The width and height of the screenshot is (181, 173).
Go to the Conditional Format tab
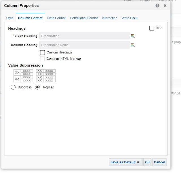tap(84, 18)
